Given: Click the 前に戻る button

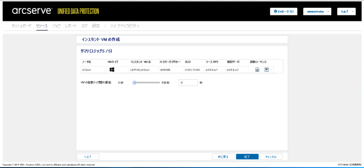Looking at the screenshot, I should pos(223,156).
